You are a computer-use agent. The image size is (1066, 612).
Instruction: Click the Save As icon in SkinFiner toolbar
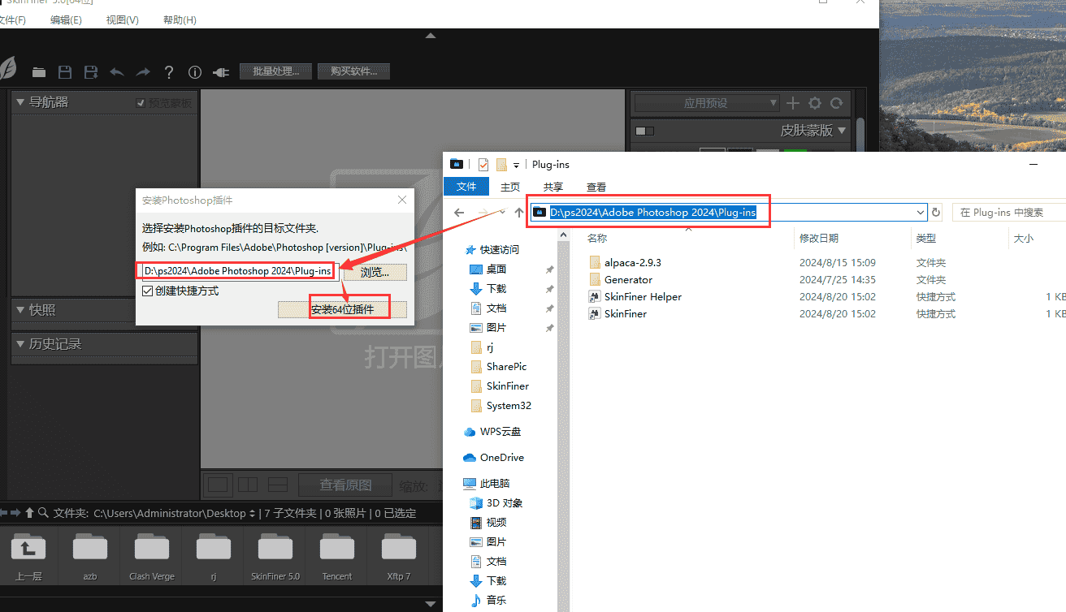tap(91, 72)
